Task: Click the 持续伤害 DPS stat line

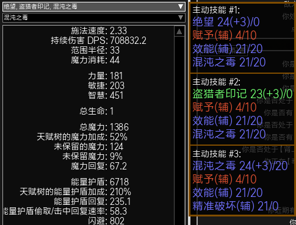Action: point(98,40)
